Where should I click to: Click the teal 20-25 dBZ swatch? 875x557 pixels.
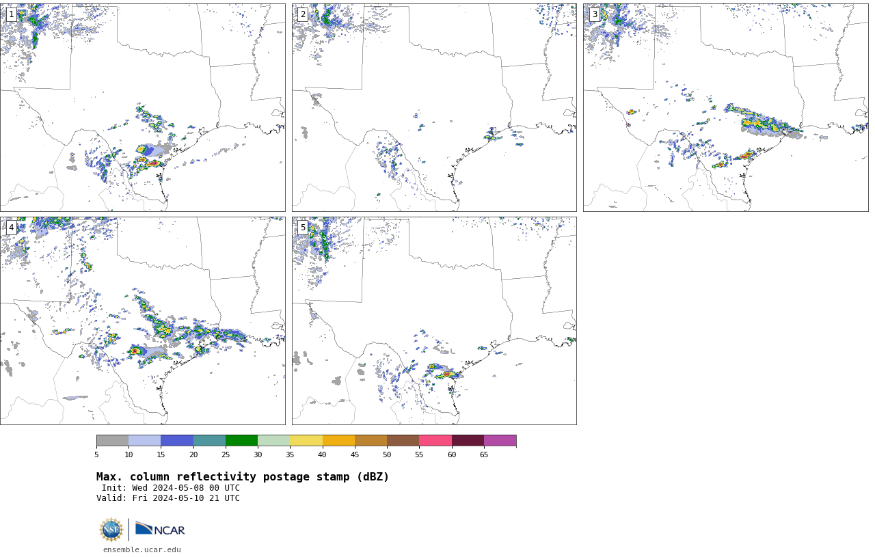(209, 441)
